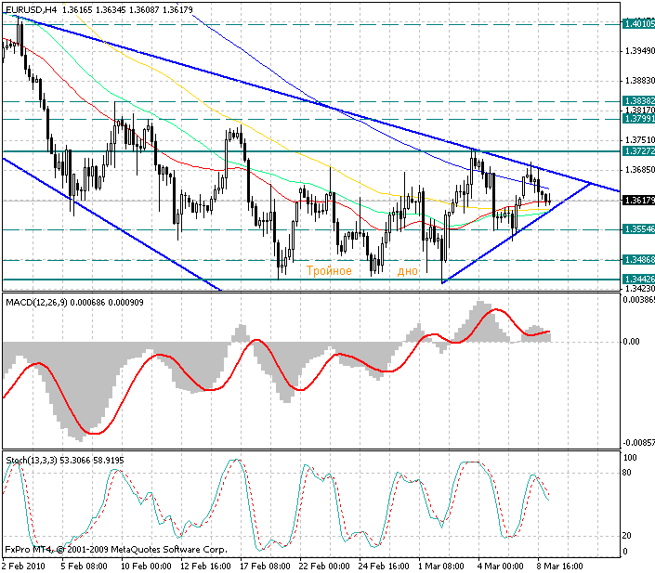This screenshot has height=573, width=655.
Task: Click the 4 Mar 00:00 time label
Action: point(501,566)
